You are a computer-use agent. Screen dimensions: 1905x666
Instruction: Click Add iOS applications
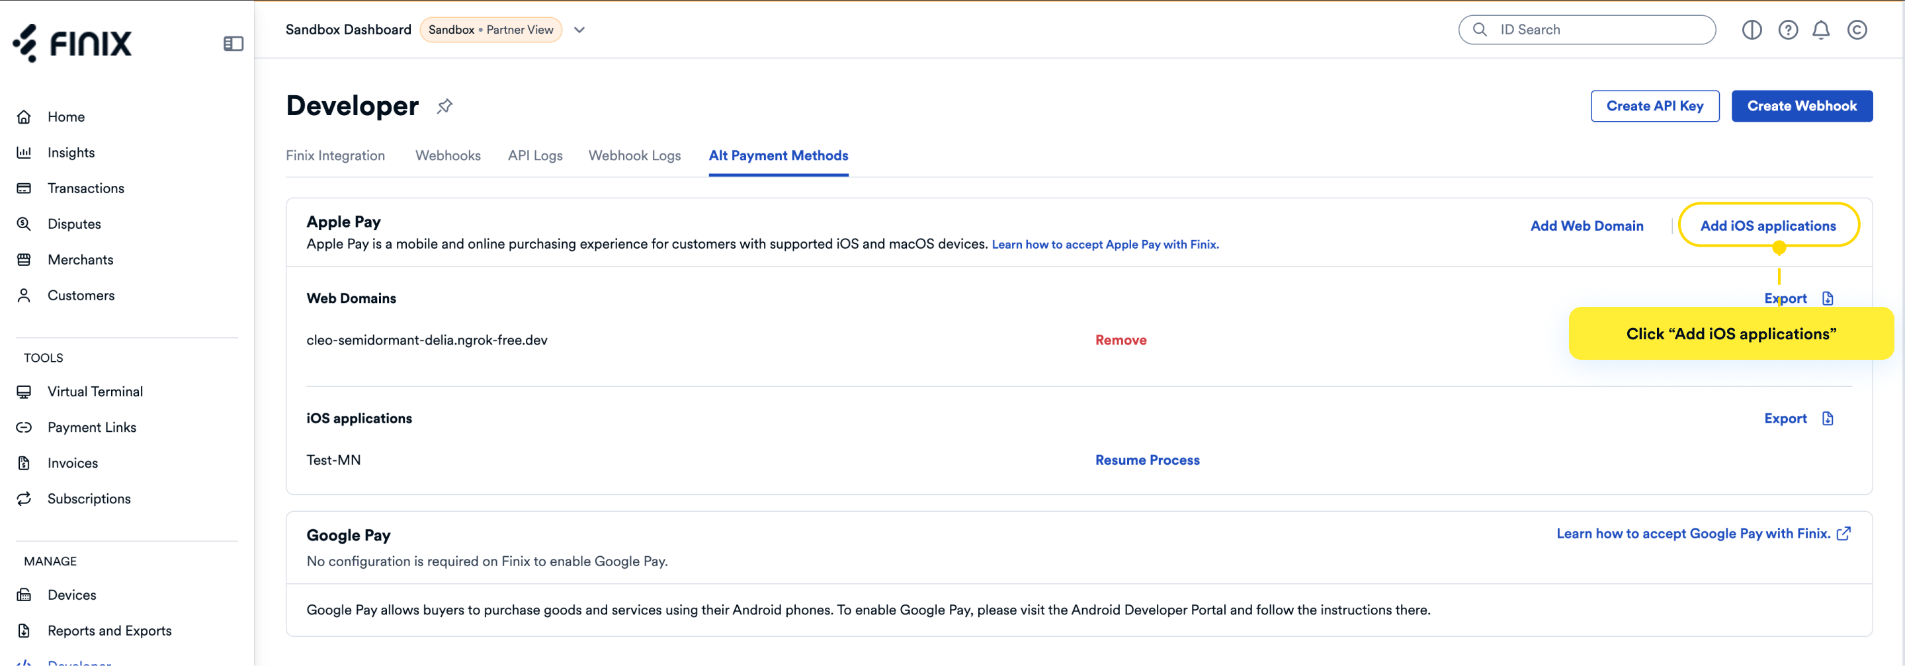coord(1767,226)
